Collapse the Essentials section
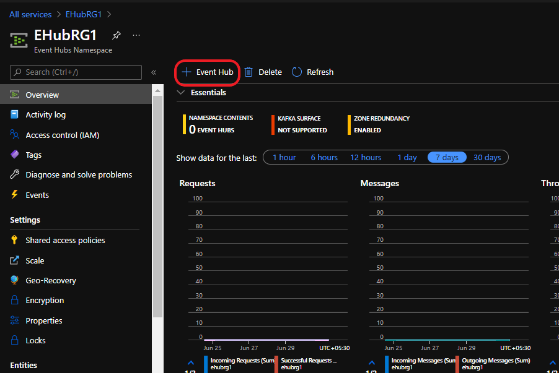Screen dimensions: 559x373 coord(181,93)
